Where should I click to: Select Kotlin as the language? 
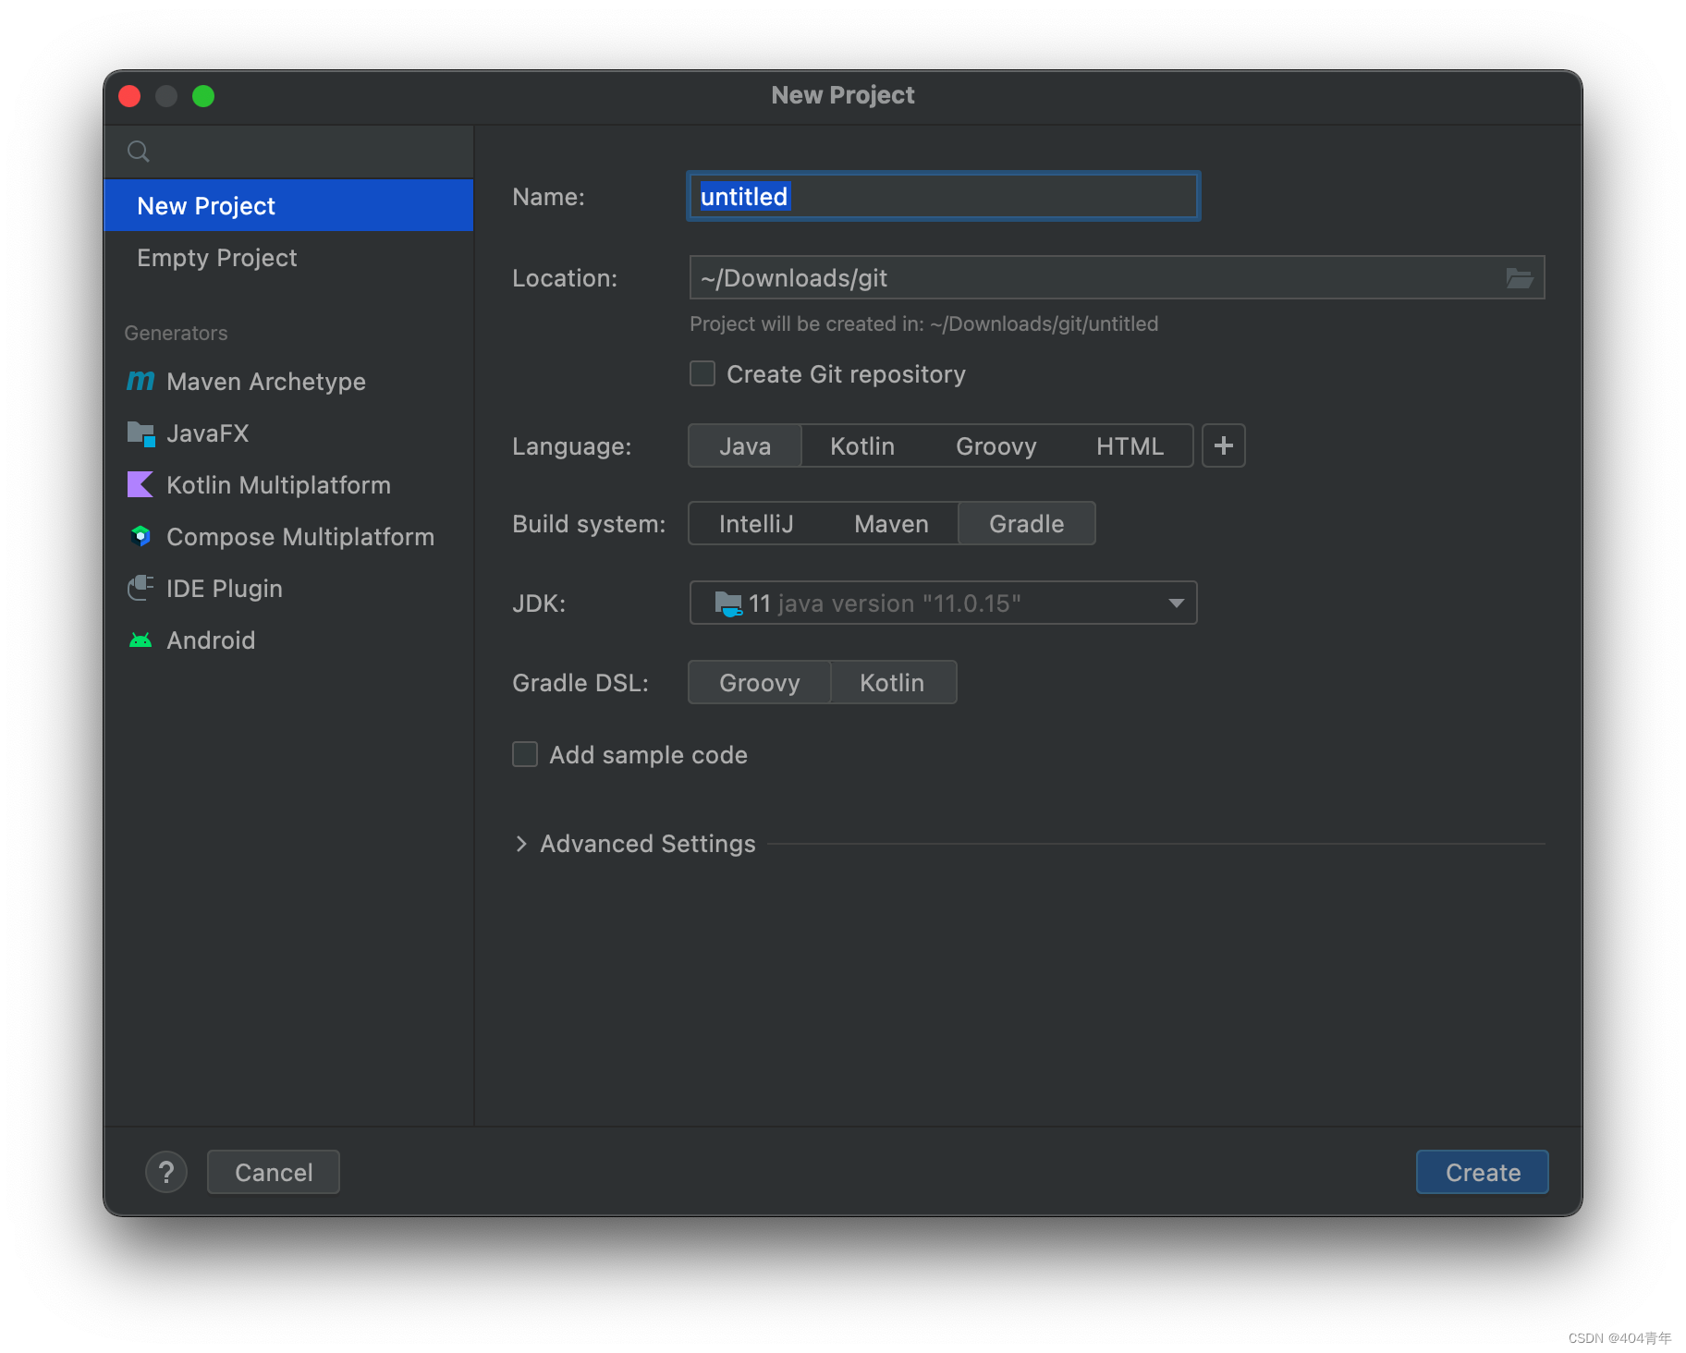click(x=862, y=446)
